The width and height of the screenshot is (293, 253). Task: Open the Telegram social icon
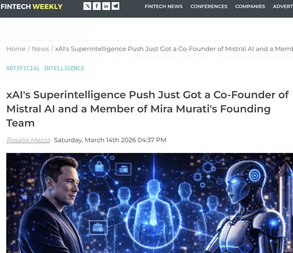(115, 6)
